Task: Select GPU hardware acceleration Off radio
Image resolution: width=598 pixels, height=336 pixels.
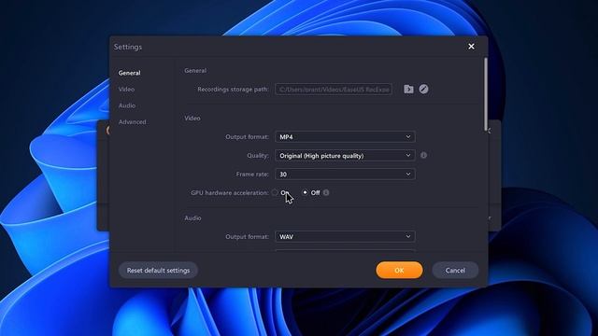Action: (x=305, y=193)
